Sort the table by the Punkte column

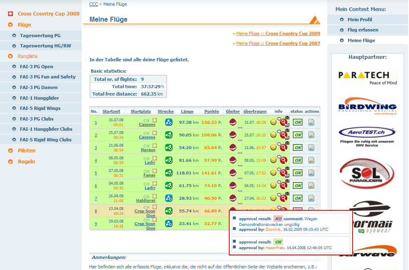coord(212,112)
